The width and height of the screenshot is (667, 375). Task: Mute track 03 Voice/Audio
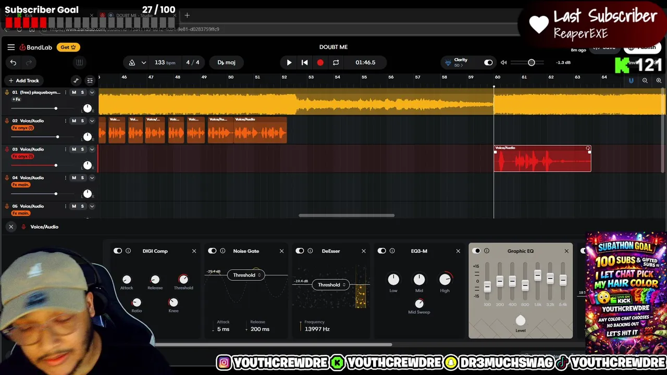click(74, 149)
